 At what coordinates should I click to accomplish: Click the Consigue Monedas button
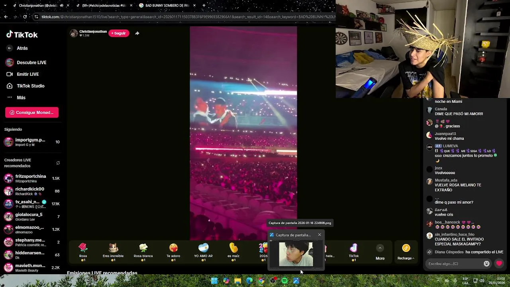32,112
